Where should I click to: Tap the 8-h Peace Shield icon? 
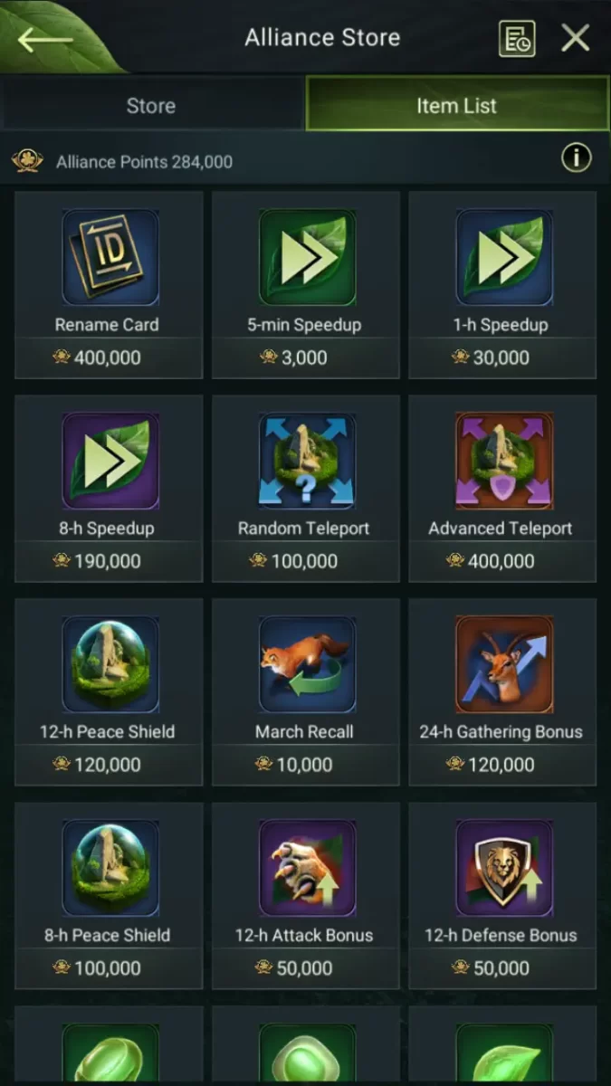[110, 868]
